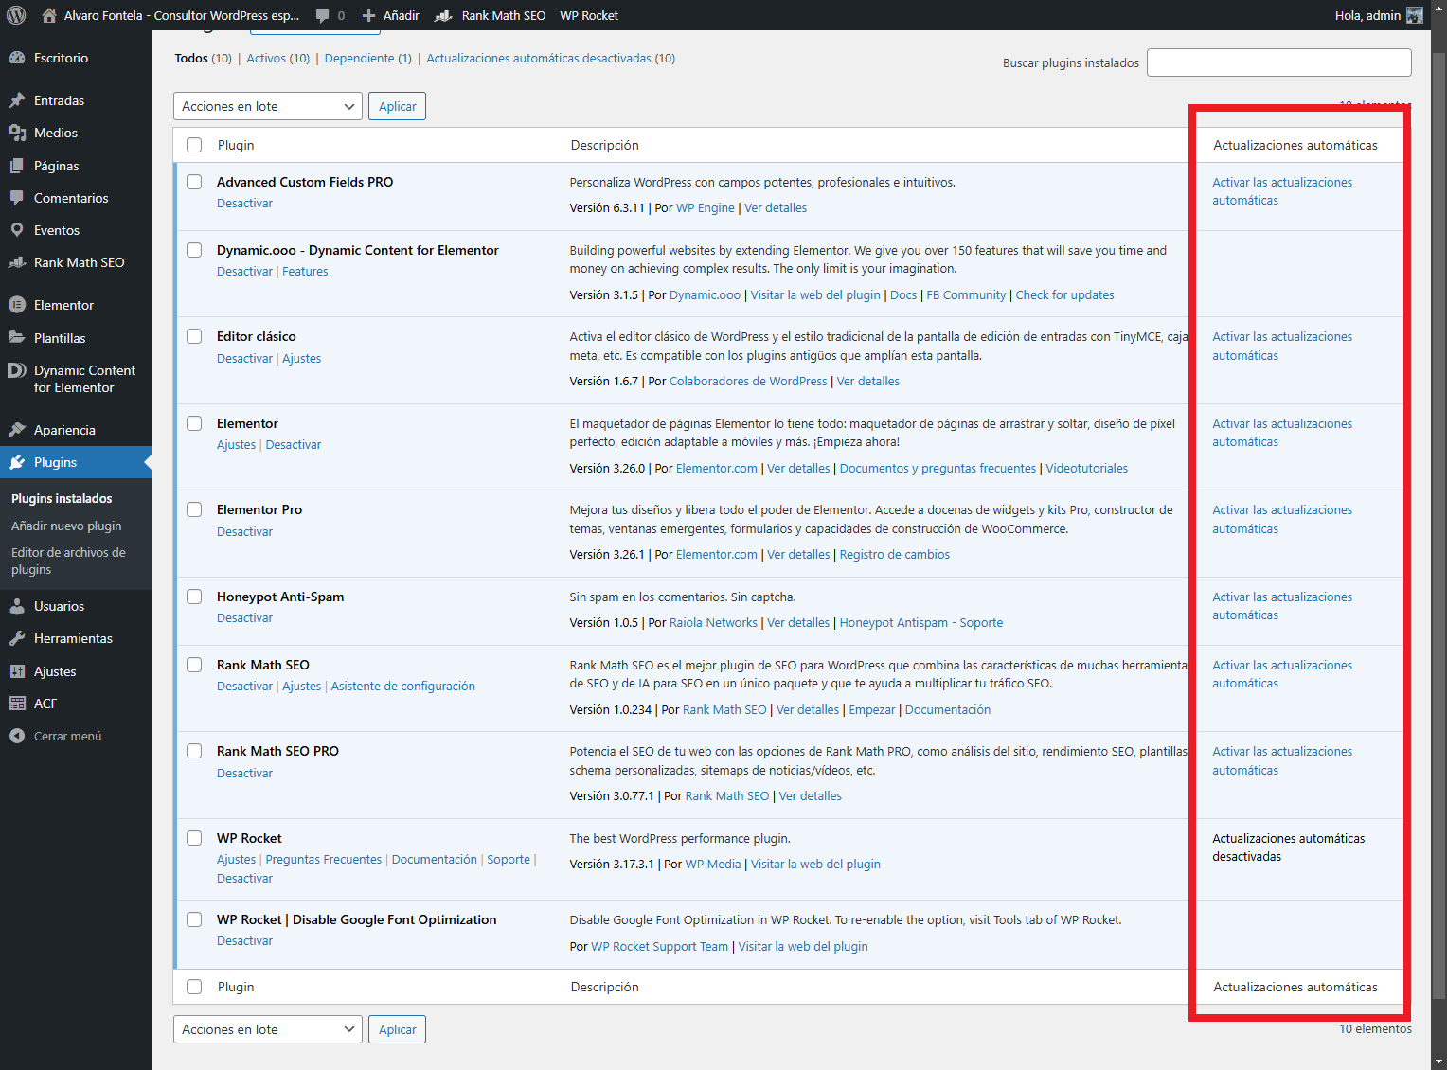Image resolution: width=1447 pixels, height=1070 pixels.
Task: Click the home icon for the site name
Action: [49, 15]
